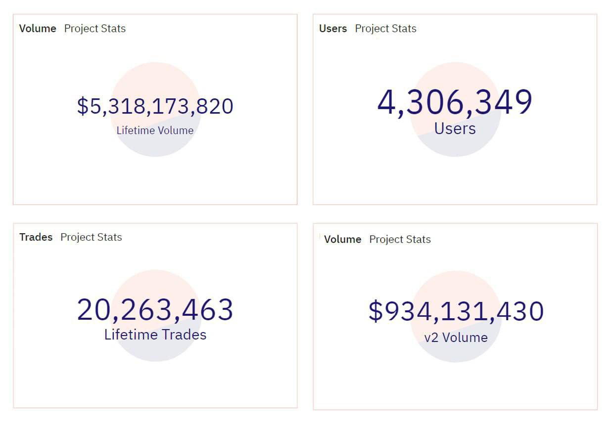This screenshot has height=423, width=612.
Task: Open Project Stats link in v2 Volume panel
Action: click(x=400, y=239)
